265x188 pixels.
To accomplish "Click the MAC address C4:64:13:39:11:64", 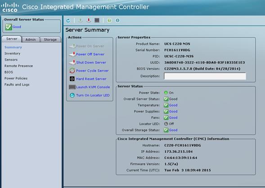I will (x=181, y=158).
